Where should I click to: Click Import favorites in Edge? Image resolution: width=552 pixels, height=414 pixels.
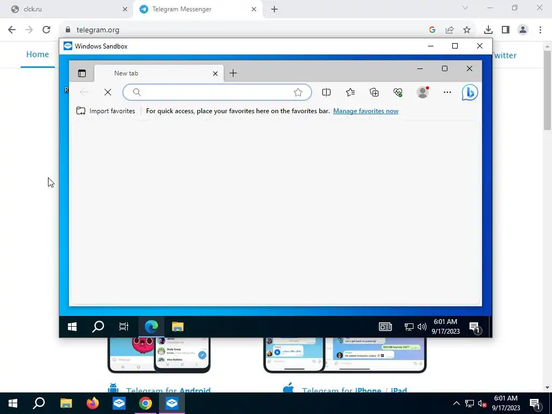(106, 111)
